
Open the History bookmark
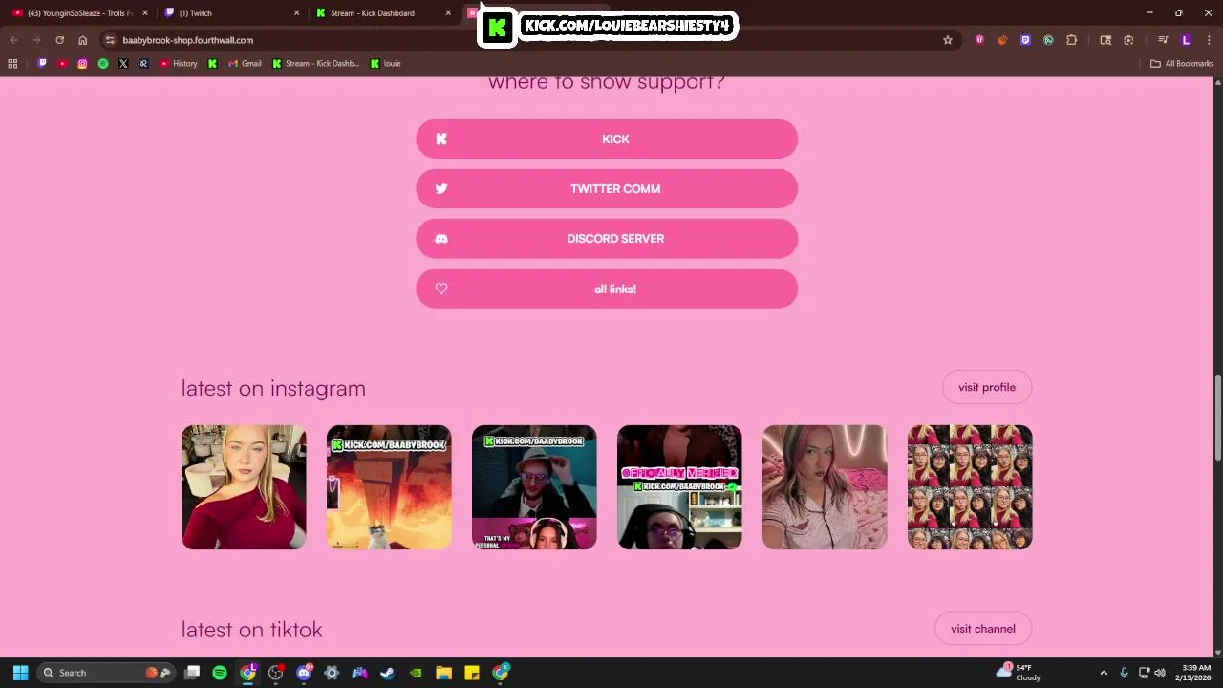[x=179, y=64]
